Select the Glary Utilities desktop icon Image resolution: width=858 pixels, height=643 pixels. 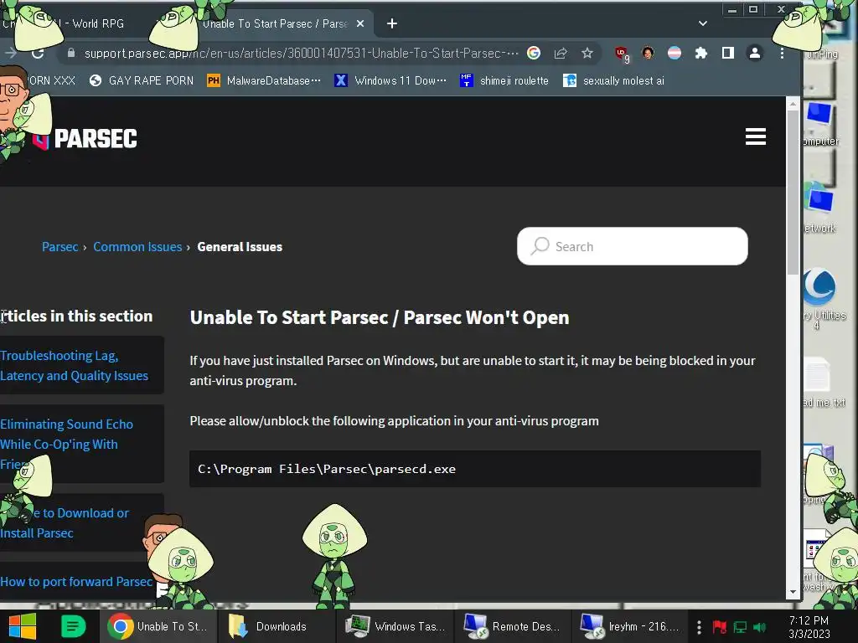pos(824,299)
